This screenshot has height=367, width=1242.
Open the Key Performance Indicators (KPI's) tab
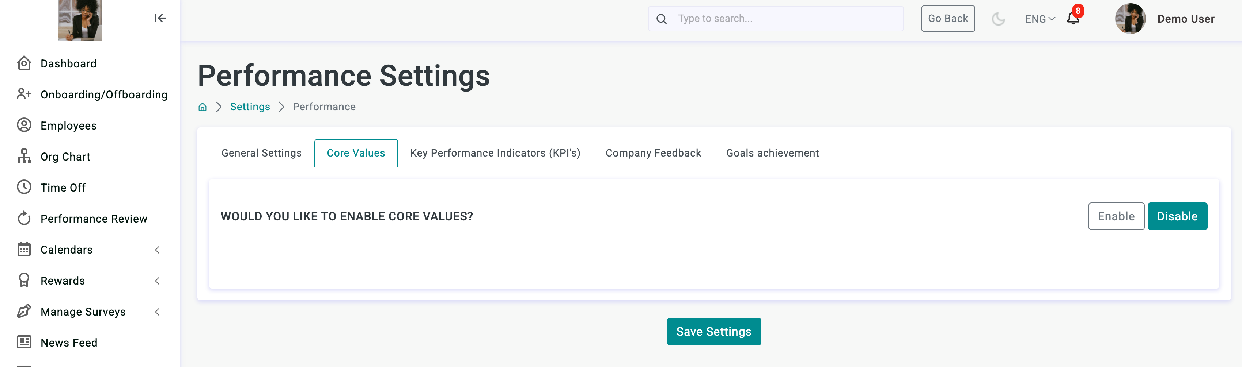point(495,153)
